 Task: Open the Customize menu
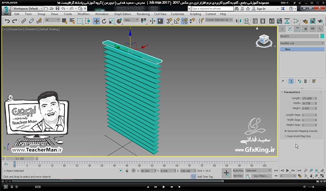pos(177,14)
